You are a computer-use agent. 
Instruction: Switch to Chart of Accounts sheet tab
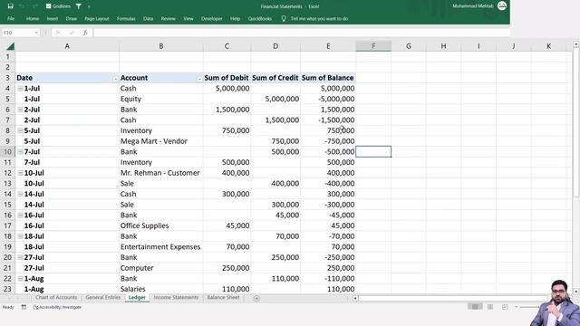click(56, 298)
